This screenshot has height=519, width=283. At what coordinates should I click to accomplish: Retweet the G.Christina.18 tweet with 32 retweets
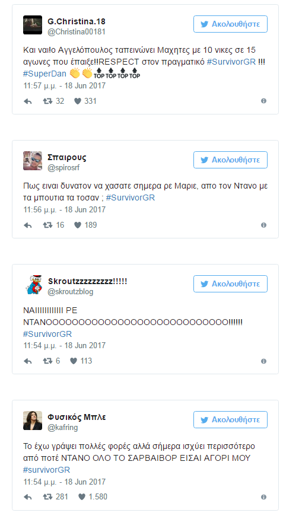coord(47,101)
